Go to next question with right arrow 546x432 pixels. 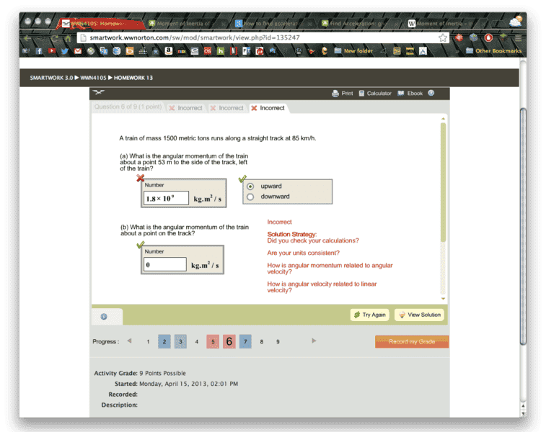[x=314, y=341]
